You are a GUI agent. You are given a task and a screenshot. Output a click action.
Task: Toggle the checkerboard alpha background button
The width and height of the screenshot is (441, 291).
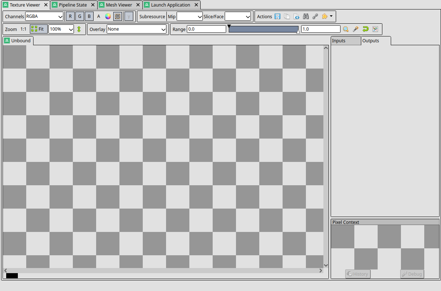pyautogui.click(x=118, y=16)
